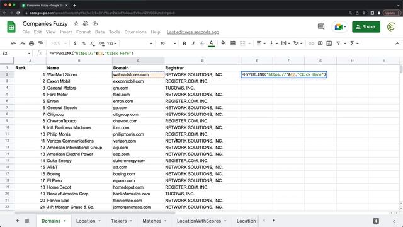The width and height of the screenshot is (403, 227).
Task: Open the all sheets list icon
Action: point(27,221)
